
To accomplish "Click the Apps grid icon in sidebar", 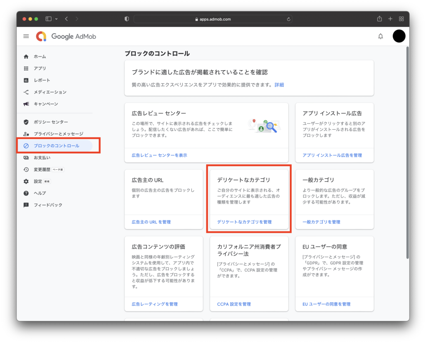I will (x=26, y=68).
